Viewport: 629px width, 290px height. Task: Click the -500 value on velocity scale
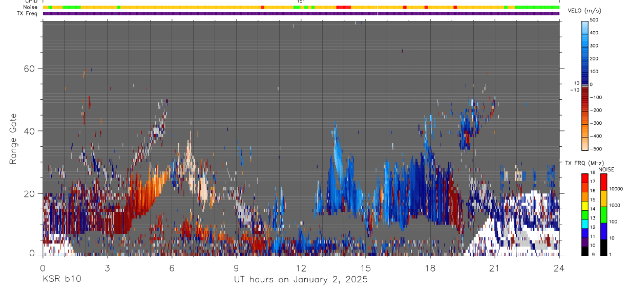click(596, 149)
